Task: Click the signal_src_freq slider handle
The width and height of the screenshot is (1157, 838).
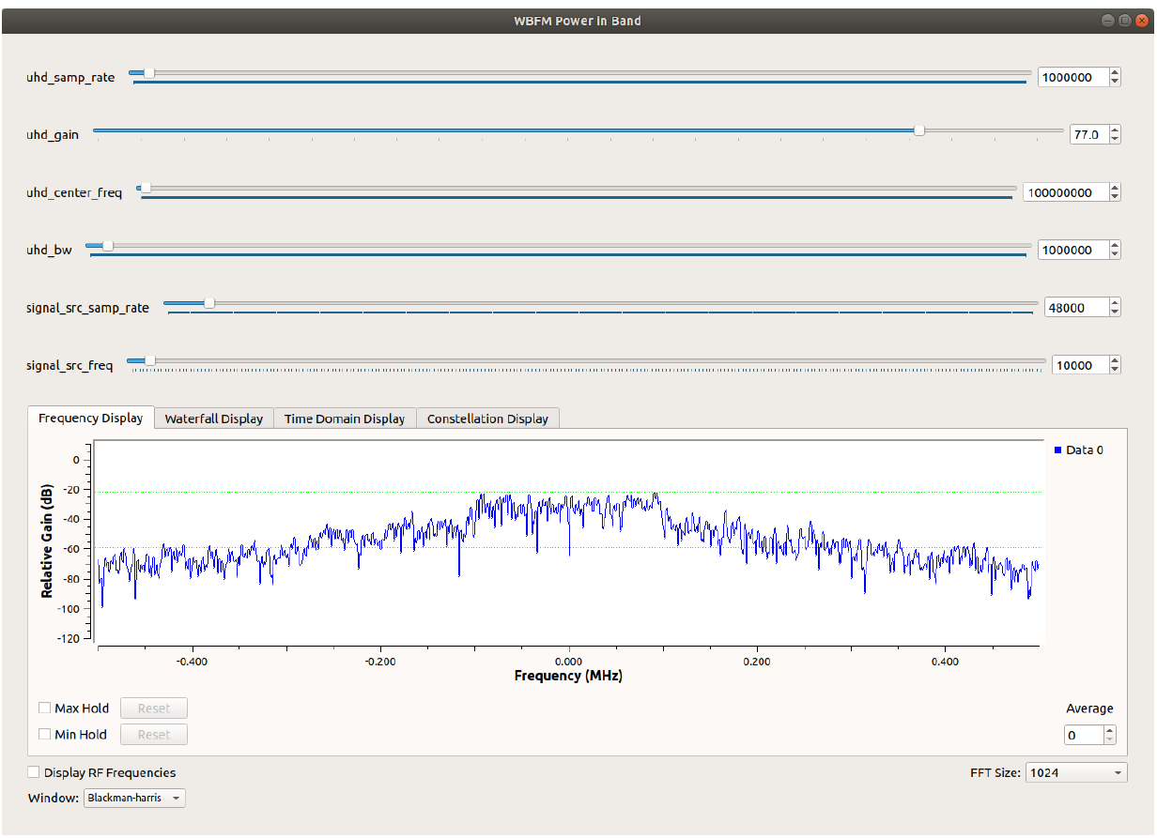Action: [x=149, y=360]
